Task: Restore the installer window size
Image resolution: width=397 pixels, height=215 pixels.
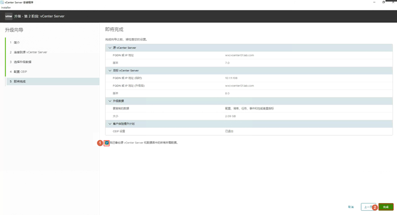Action: coord(384,2)
